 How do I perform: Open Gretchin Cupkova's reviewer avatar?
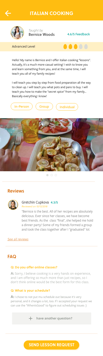(13, 205)
